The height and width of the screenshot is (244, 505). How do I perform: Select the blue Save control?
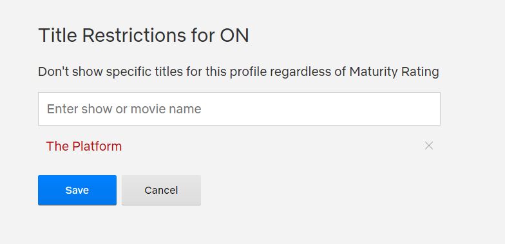(77, 191)
